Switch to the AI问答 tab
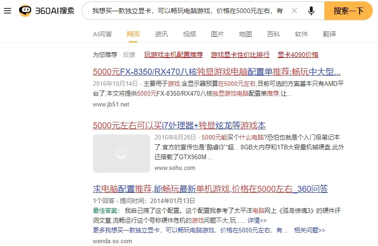 coord(102,34)
